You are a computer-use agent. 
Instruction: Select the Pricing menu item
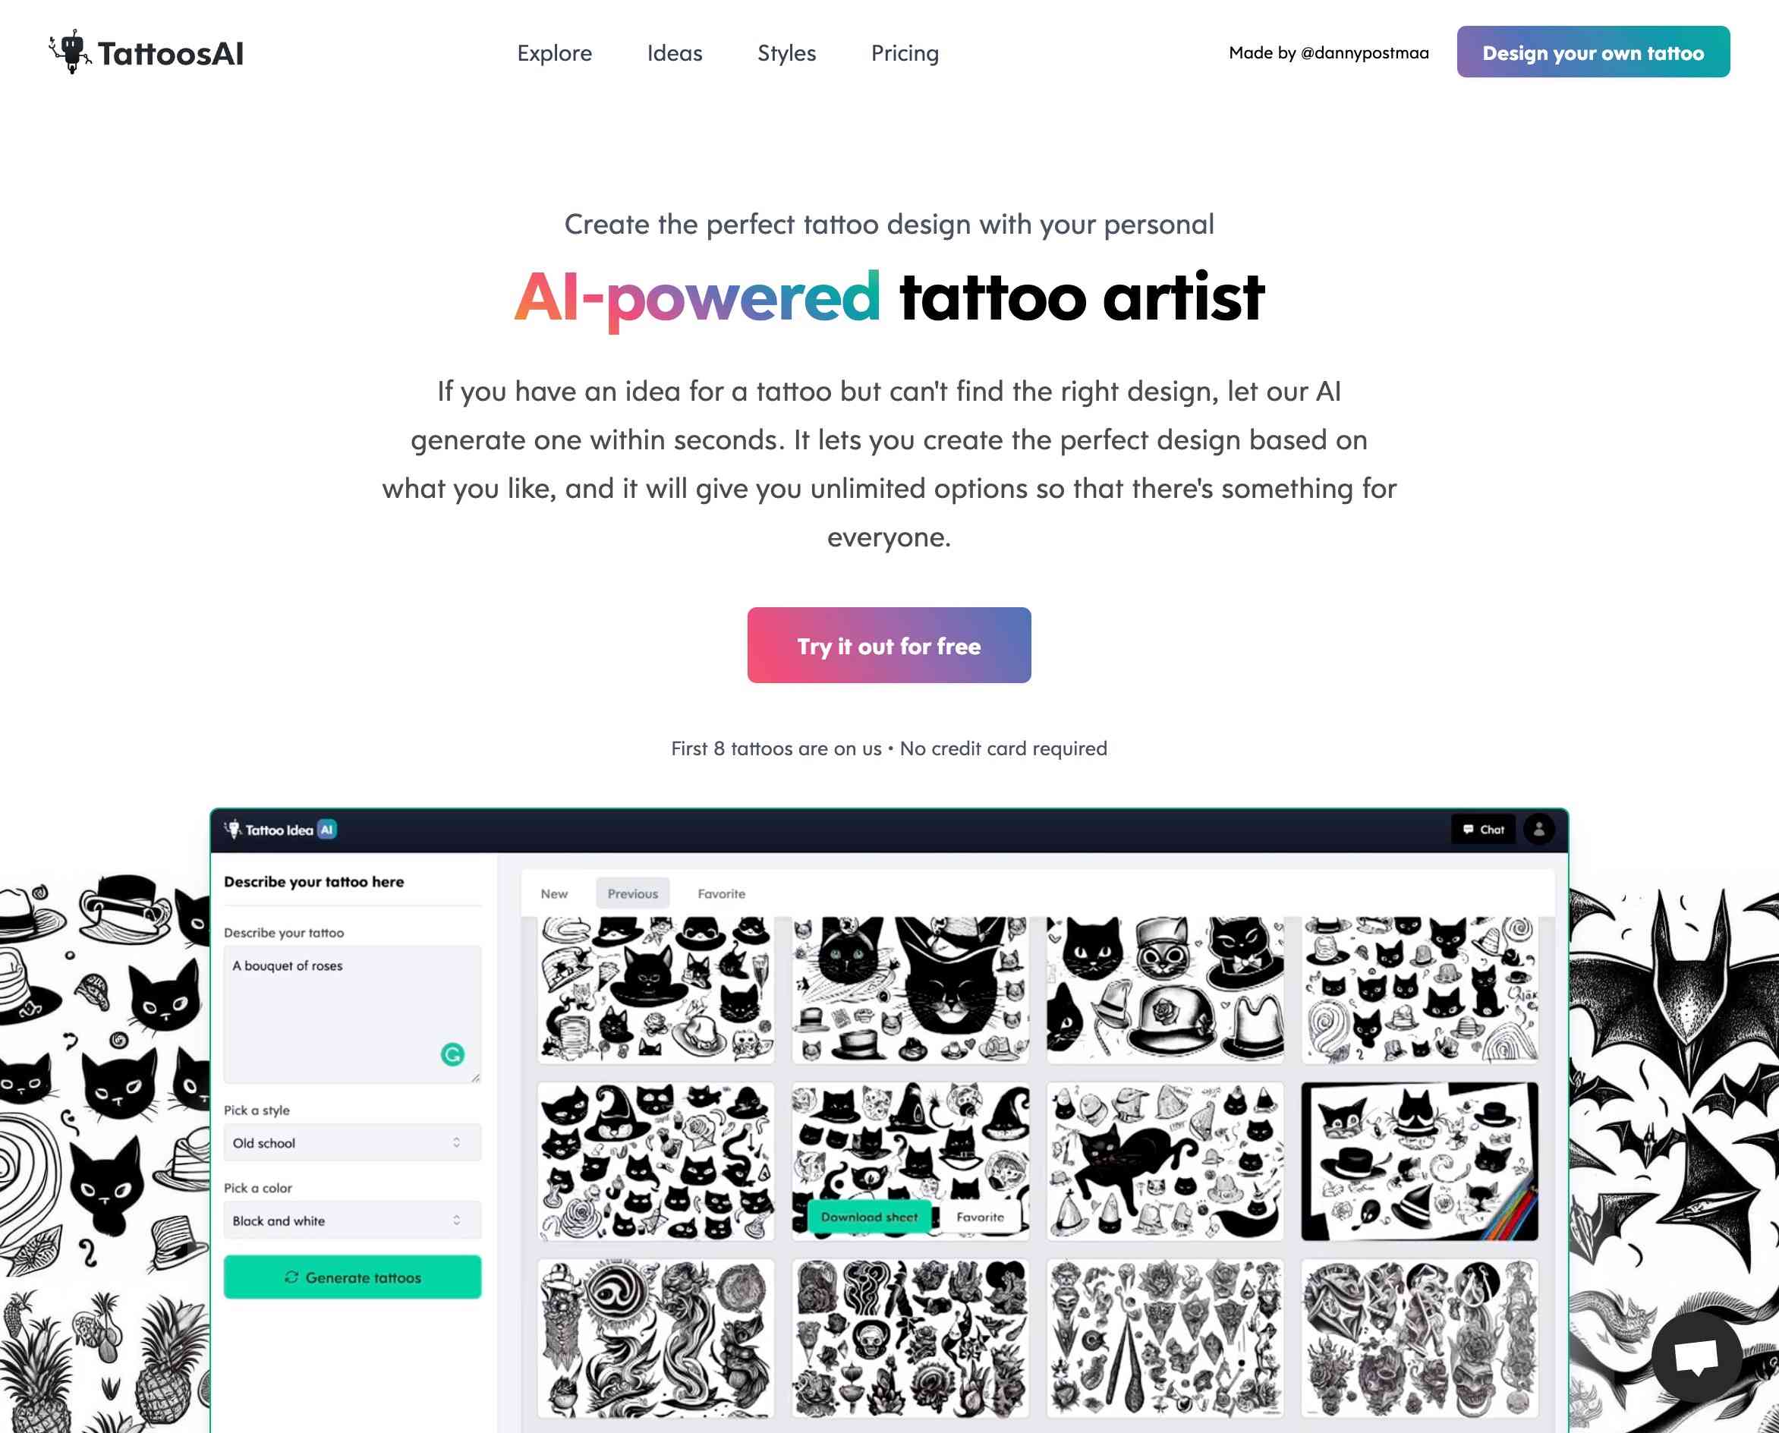click(903, 52)
